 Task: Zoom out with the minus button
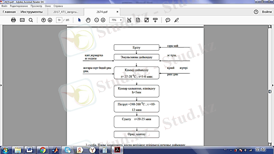(x=97, y=20)
